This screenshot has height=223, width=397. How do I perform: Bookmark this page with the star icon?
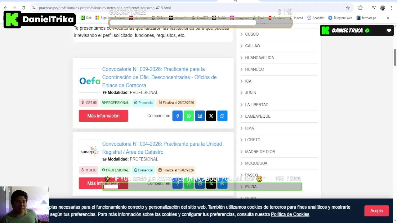point(348,8)
